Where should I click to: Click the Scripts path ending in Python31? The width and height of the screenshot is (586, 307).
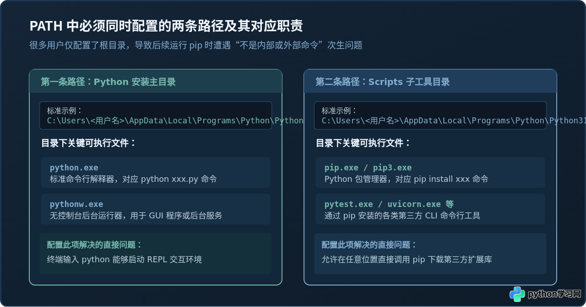click(454, 121)
